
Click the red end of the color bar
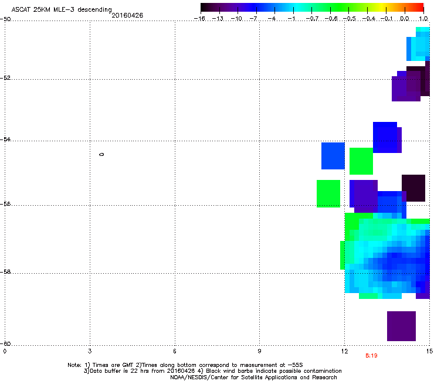tap(419, 8)
